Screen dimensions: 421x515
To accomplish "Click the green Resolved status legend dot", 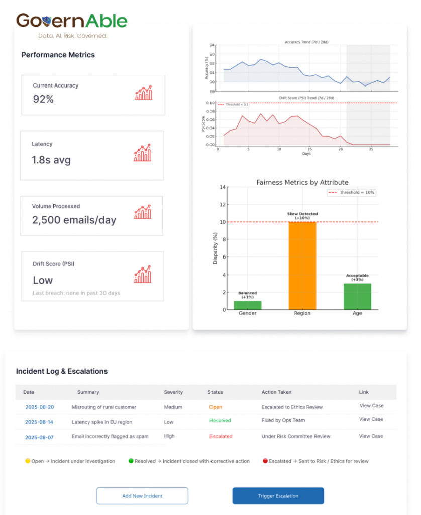I will click(x=131, y=461).
